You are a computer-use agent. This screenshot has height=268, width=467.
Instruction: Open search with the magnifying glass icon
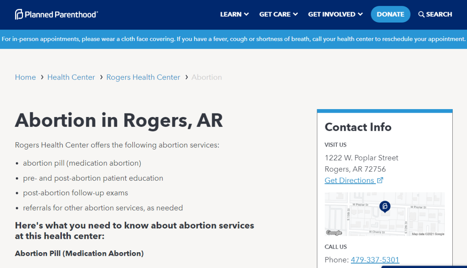421,14
